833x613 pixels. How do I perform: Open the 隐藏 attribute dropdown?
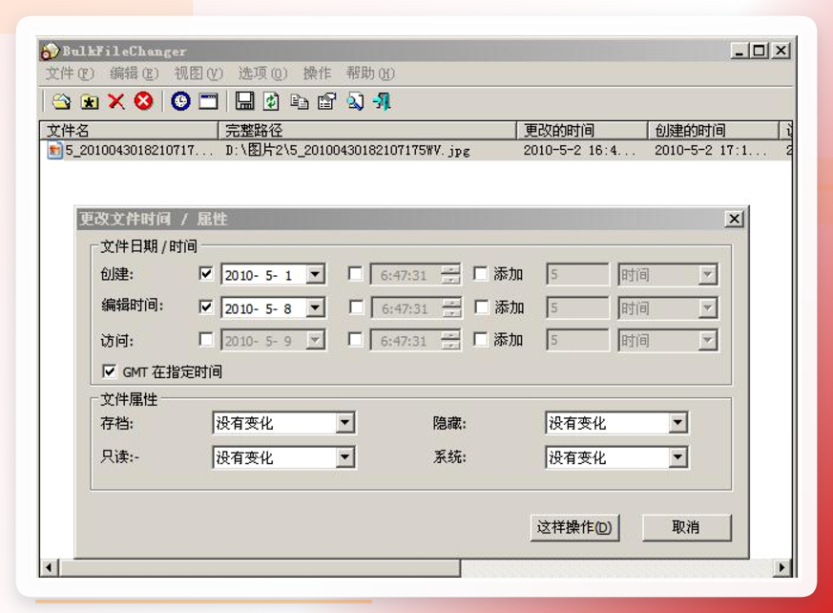point(677,423)
